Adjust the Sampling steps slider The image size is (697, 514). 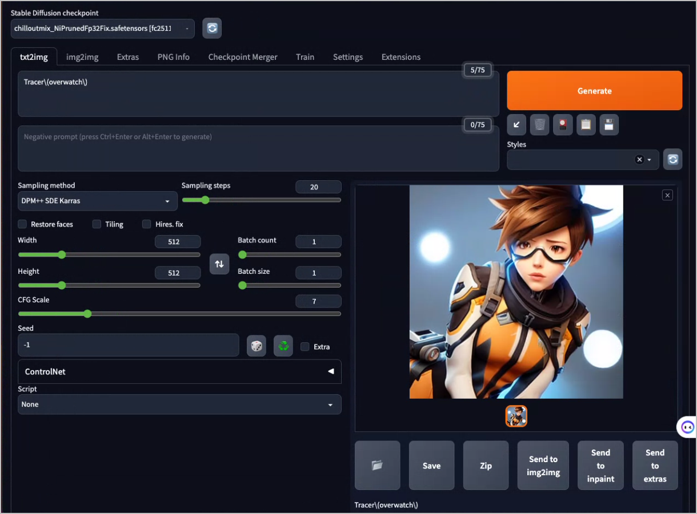point(261,200)
